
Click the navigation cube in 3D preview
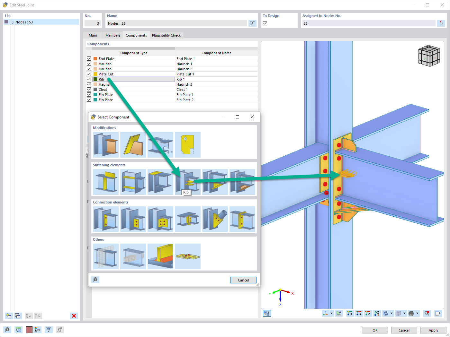pyautogui.click(x=429, y=56)
